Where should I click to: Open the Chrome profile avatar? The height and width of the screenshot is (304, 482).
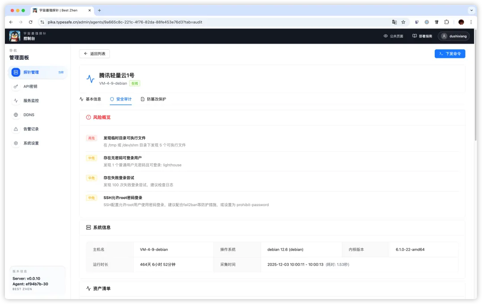461,22
